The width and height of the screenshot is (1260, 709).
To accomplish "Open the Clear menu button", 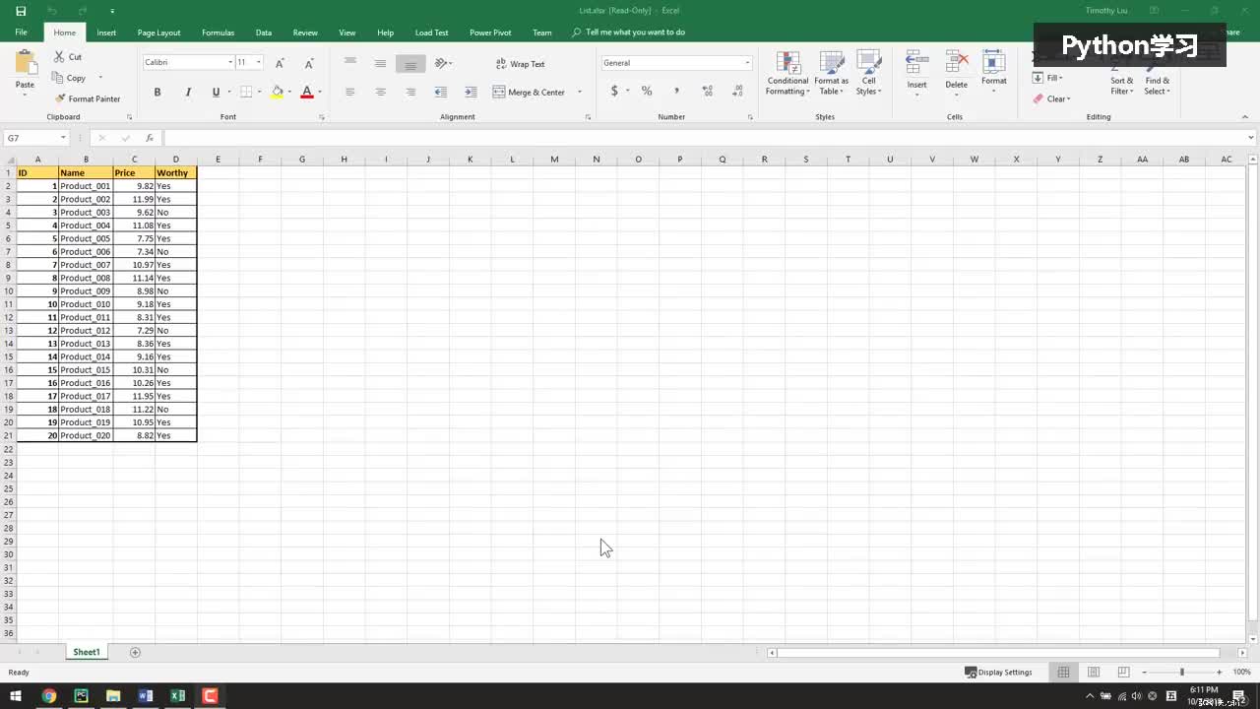I will [x=1051, y=98].
